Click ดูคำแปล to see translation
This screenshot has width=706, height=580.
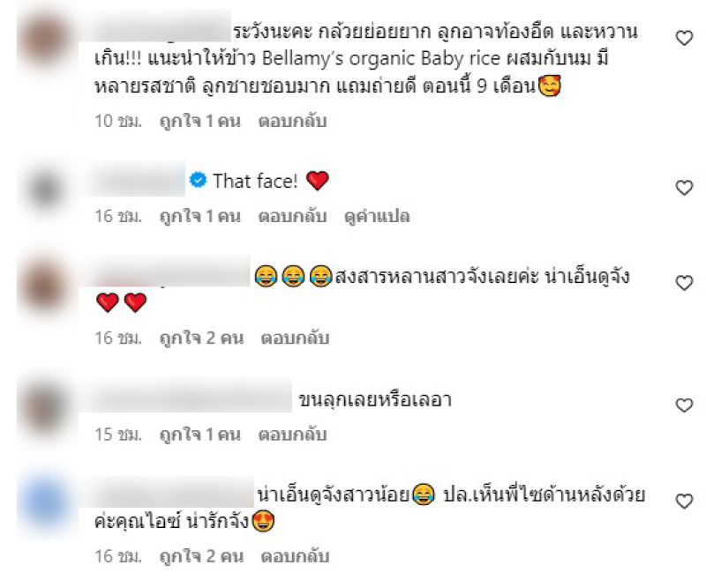[377, 216]
